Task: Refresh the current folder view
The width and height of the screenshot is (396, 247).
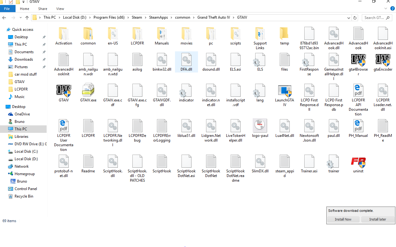Action: pyautogui.click(x=355, y=18)
